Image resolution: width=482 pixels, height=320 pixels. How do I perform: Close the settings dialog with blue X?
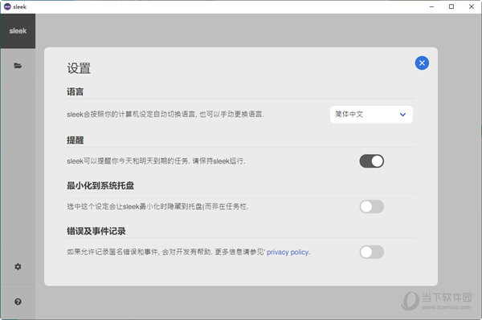pyautogui.click(x=422, y=63)
